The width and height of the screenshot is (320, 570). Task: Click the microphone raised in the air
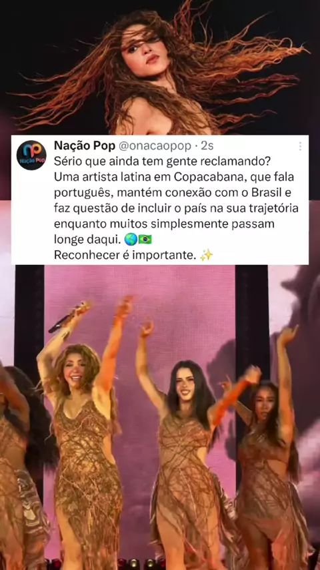[69, 316]
